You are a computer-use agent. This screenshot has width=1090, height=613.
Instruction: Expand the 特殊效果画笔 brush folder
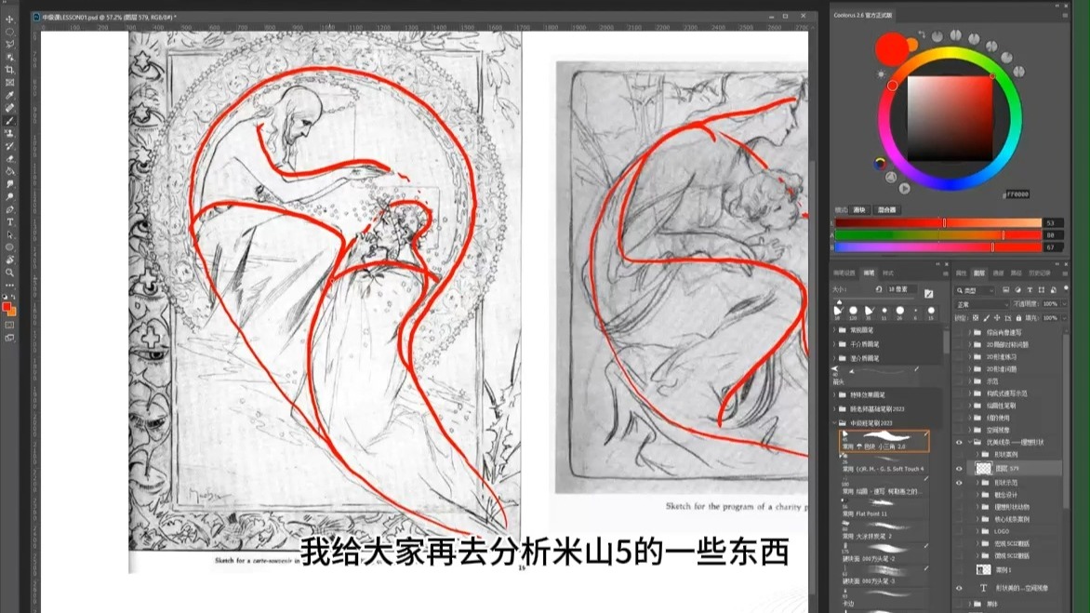835,394
